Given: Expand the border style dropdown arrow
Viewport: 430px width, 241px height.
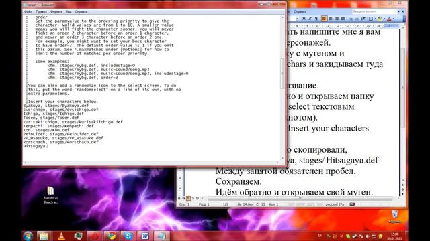Looking at the screenshot, I should (375, 19).
